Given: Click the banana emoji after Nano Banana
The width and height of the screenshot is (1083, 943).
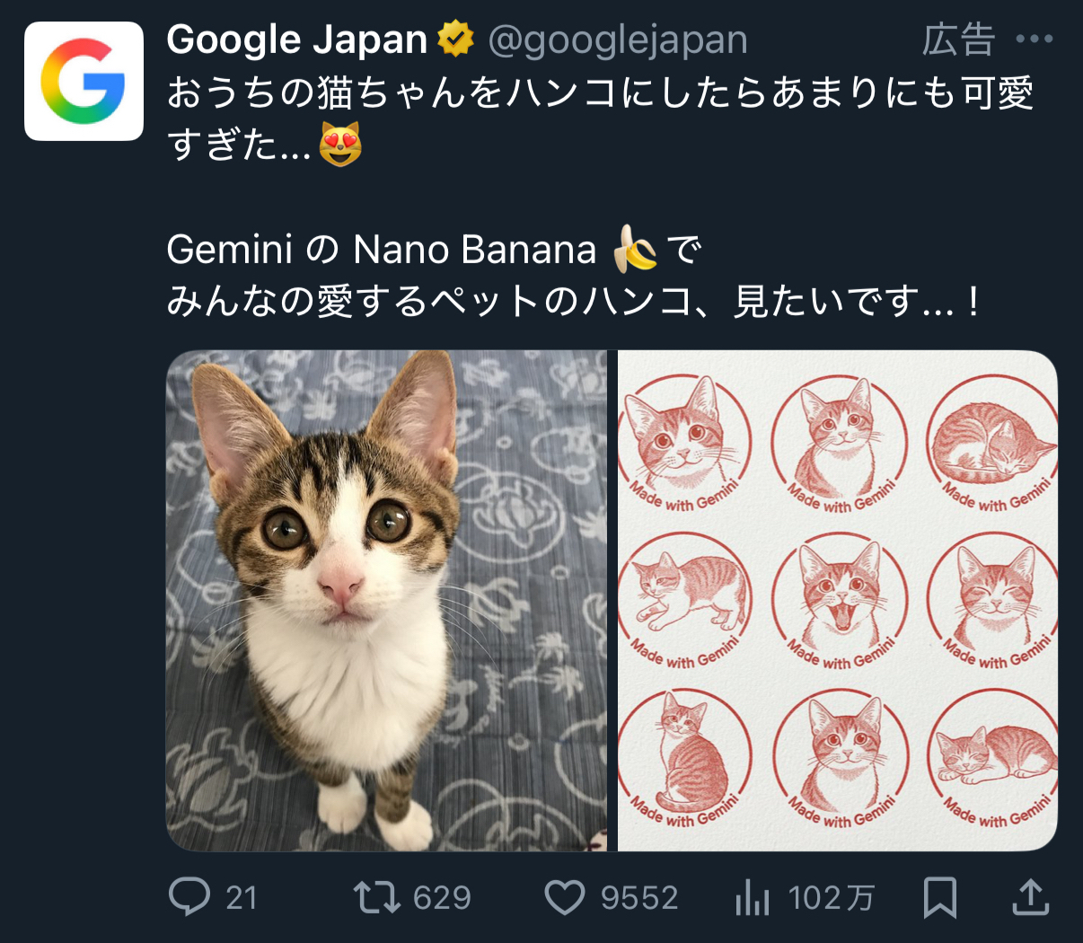Looking at the screenshot, I should coord(634,249).
